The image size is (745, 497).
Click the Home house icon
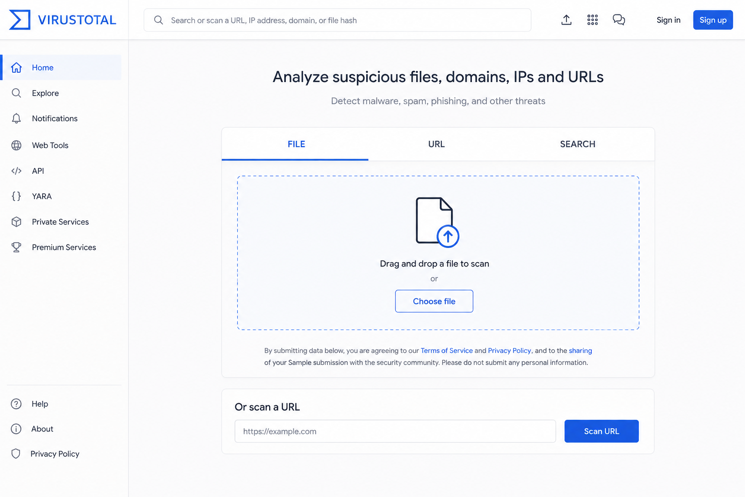(x=16, y=67)
